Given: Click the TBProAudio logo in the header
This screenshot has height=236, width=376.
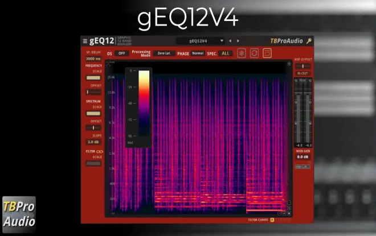Looking at the screenshot, I should [287, 41].
